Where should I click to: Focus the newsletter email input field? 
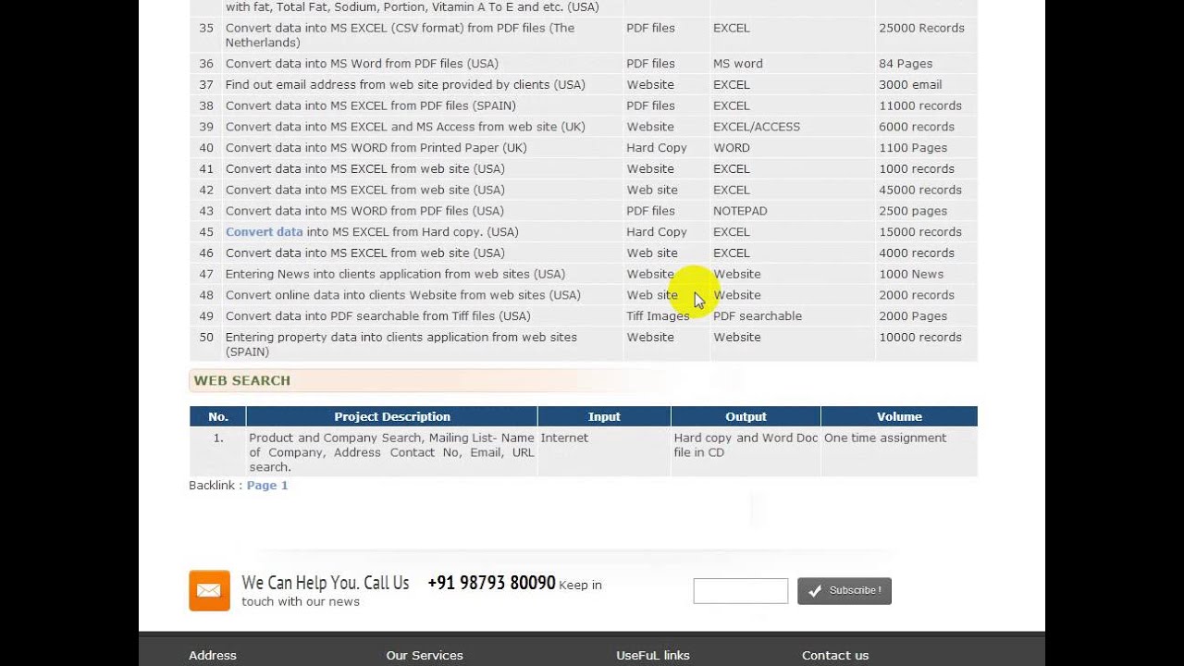741,591
